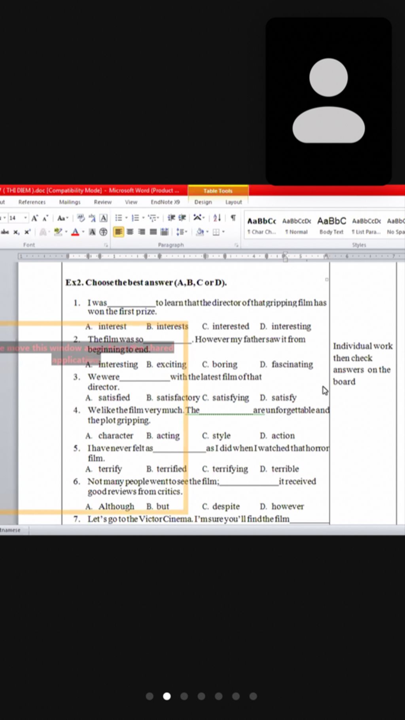The height and width of the screenshot is (720, 405).
Task: Switch to the References tab
Action: [32, 202]
